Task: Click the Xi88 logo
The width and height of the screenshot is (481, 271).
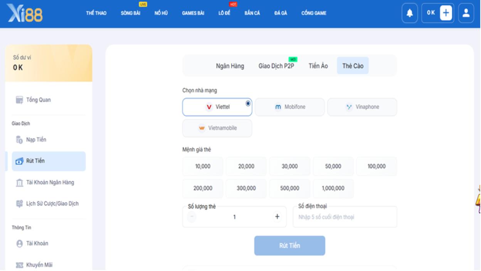Action: [24, 13]
